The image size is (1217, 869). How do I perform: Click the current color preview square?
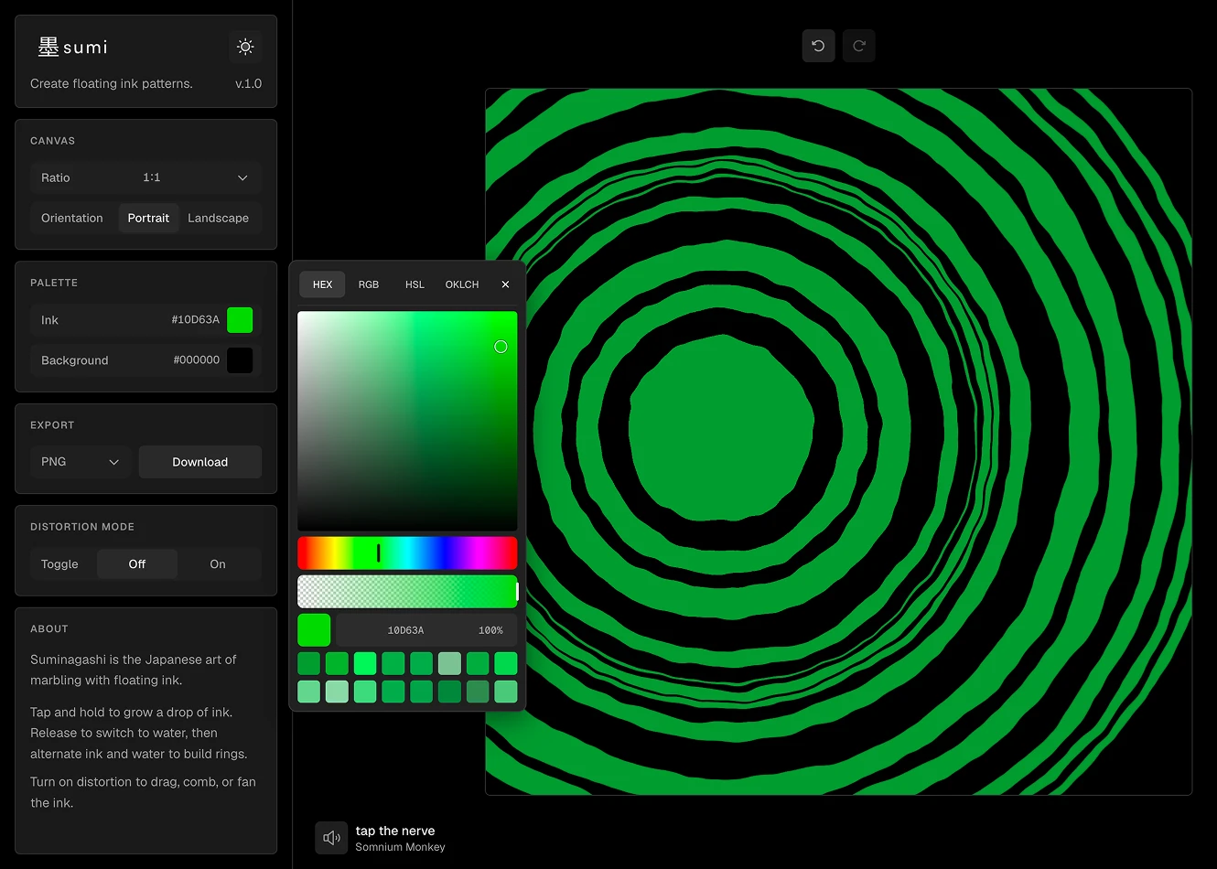[x=314, y=630]
